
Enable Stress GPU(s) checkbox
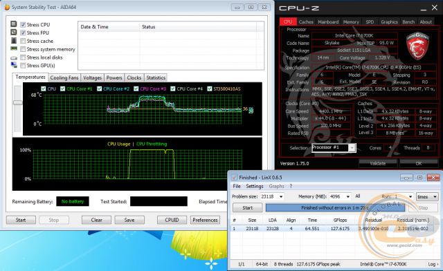[23, 66]
